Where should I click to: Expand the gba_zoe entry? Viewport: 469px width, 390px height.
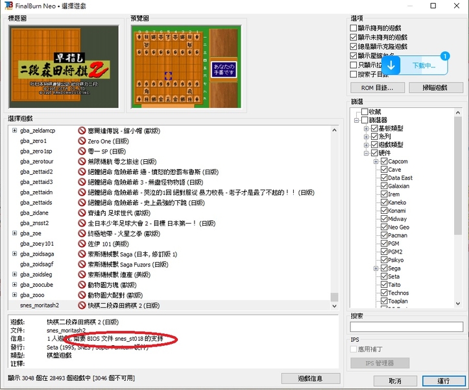(14, 233)
